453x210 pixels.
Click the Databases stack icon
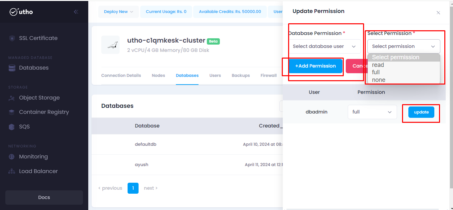12,68
